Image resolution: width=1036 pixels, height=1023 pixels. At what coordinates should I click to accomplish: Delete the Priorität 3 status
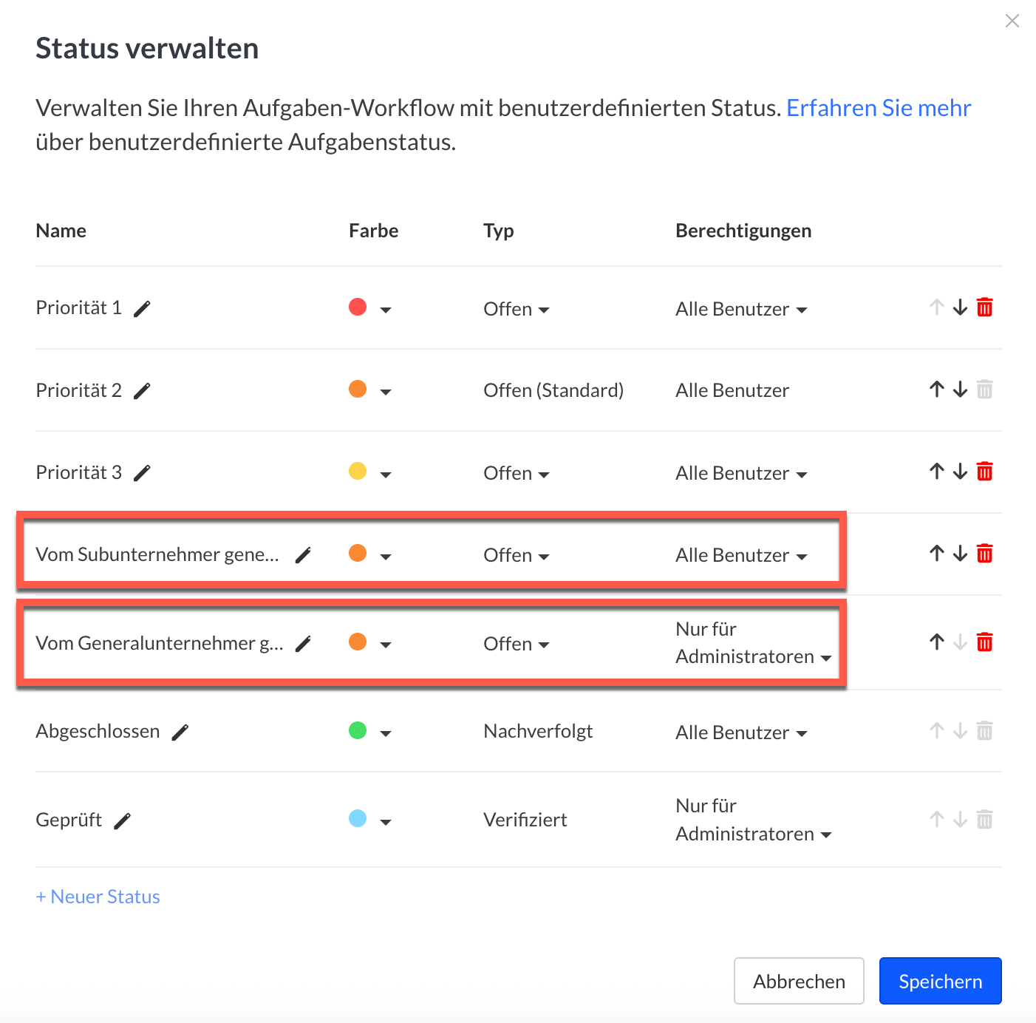pyautogui.click(x=984, y=472)
